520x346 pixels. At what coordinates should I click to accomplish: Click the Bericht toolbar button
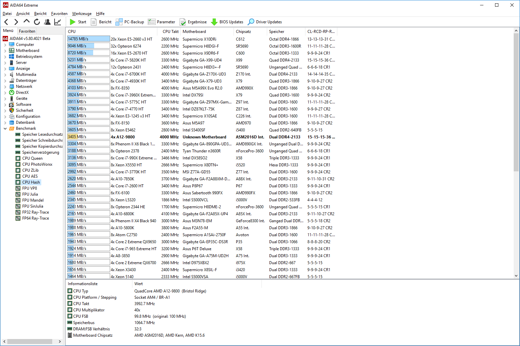(x=101, y=22)
